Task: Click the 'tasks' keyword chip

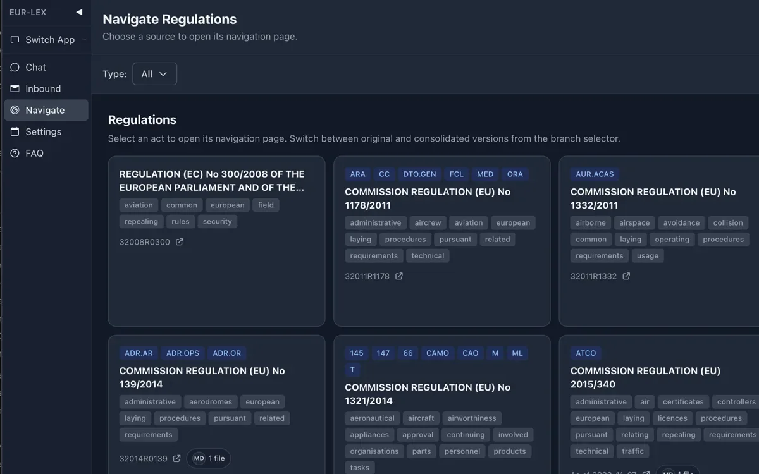Action: coord(360,468)
